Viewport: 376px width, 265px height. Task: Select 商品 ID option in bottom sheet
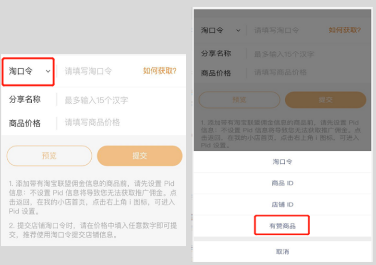[x=282, y=183]
